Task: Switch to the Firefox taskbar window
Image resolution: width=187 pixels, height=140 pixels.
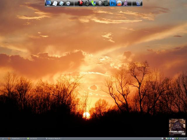Action: click(x=17, y=139)
